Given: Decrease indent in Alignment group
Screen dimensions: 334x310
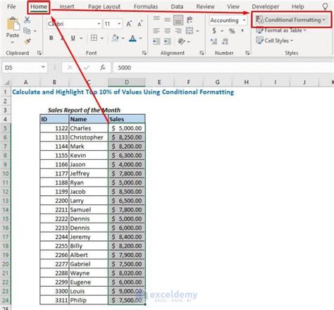Looking at the screenshot, I should click(x=156, y=42).
